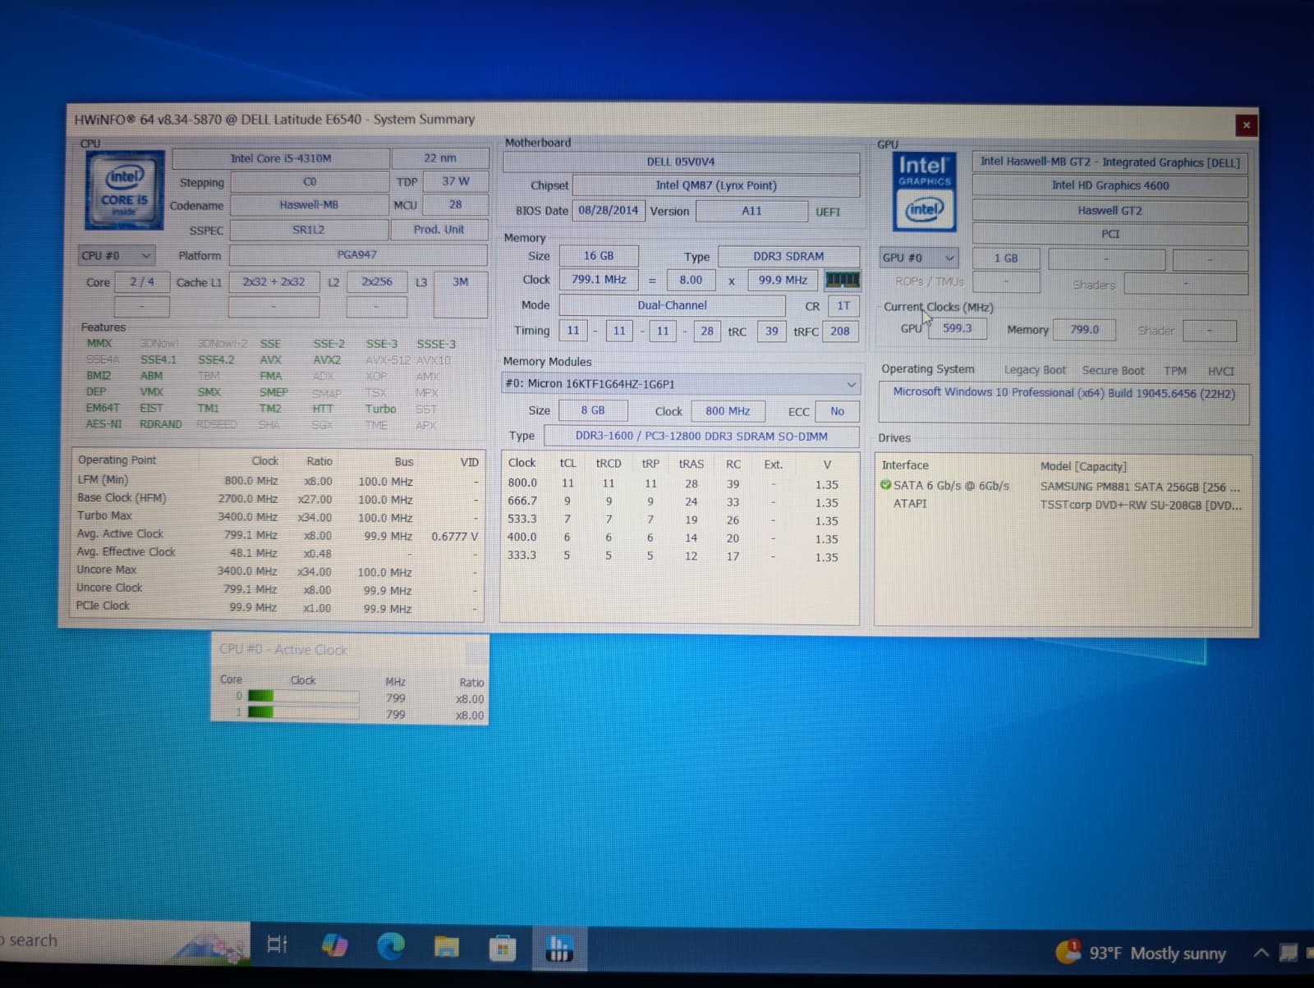The width and height of the screenshot is (1314, 988).
Task: Click the 22 nm process field
Action: (440, 158)
